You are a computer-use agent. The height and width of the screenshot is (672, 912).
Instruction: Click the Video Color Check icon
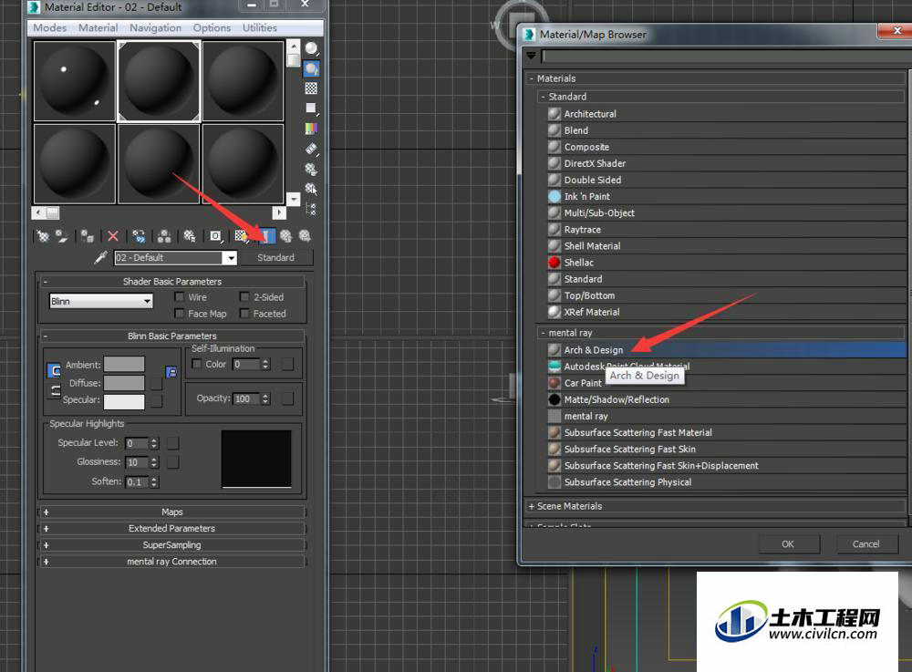click(312, 129)
